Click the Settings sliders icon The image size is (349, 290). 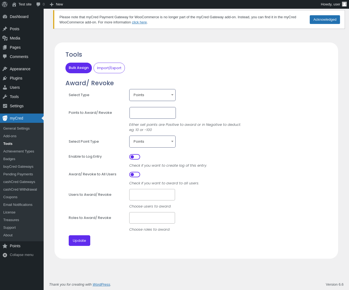click(x=5, y=106)
